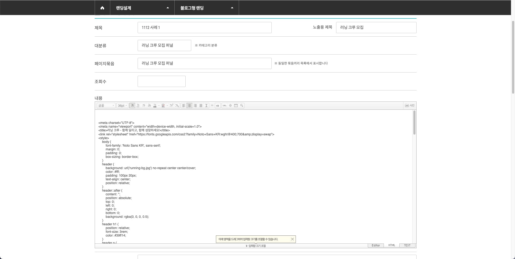
Task: Apply subscript formatting
Action: click(x=177, y=106)
